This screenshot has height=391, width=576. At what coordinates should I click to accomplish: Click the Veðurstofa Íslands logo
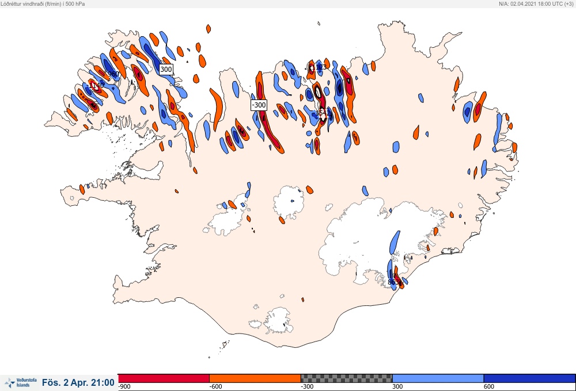[21, 383]
